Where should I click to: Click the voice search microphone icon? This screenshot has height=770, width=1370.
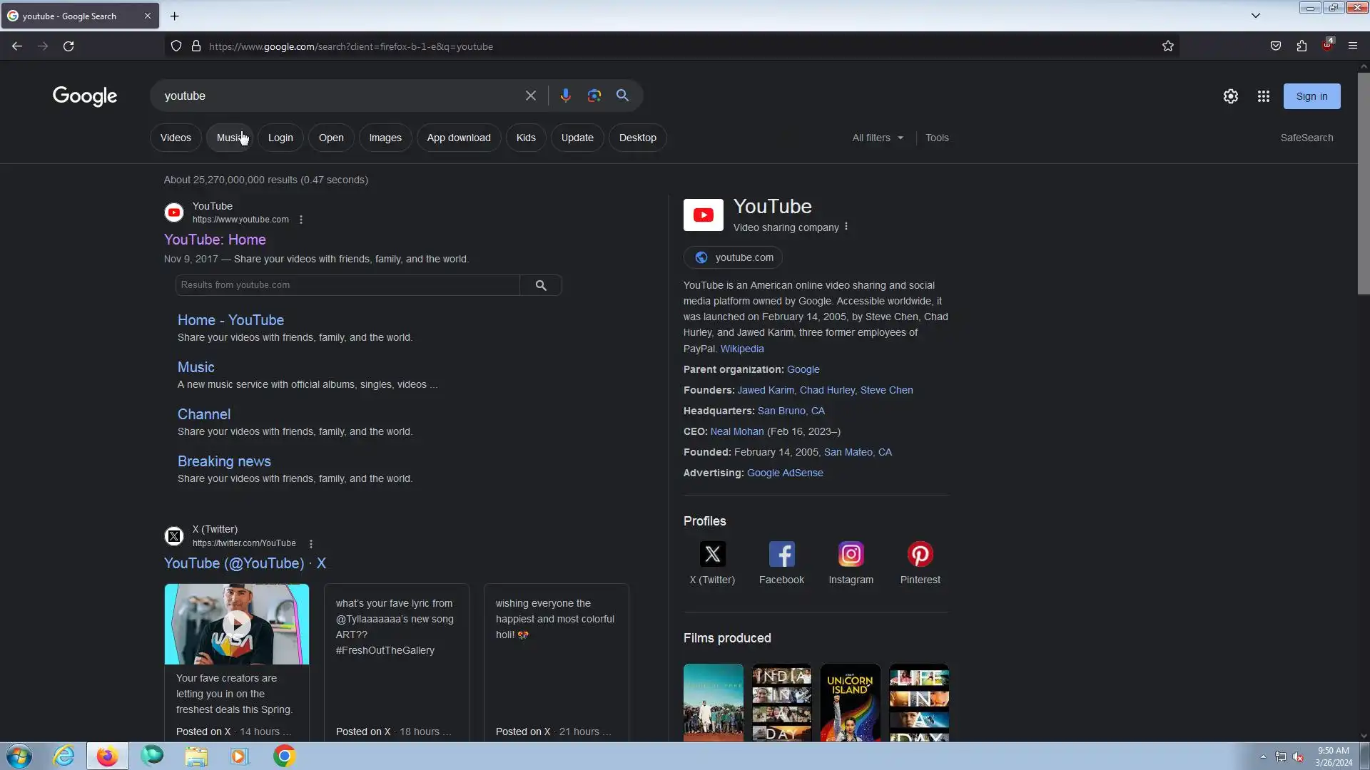[x=565, y=96]
